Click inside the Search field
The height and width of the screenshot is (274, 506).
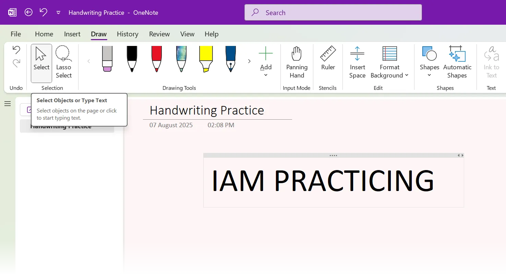click(x=333, y=12)
